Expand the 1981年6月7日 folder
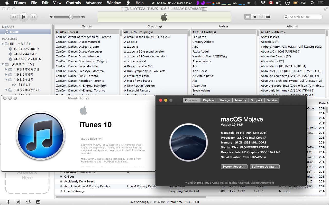 [x=7, y=69]
